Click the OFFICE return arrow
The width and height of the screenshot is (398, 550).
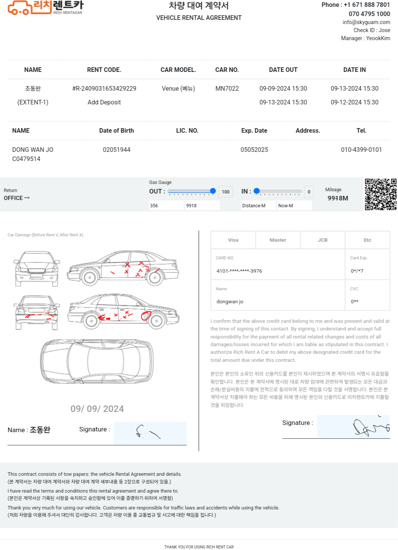point(27,198)
